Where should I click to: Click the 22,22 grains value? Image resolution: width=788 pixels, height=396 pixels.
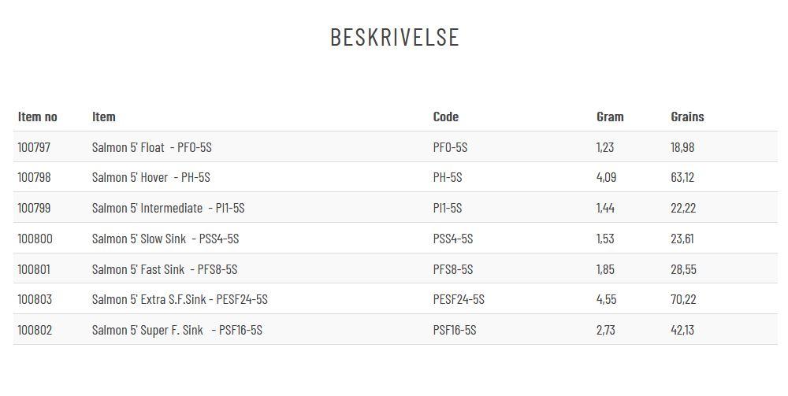[683, 208]
